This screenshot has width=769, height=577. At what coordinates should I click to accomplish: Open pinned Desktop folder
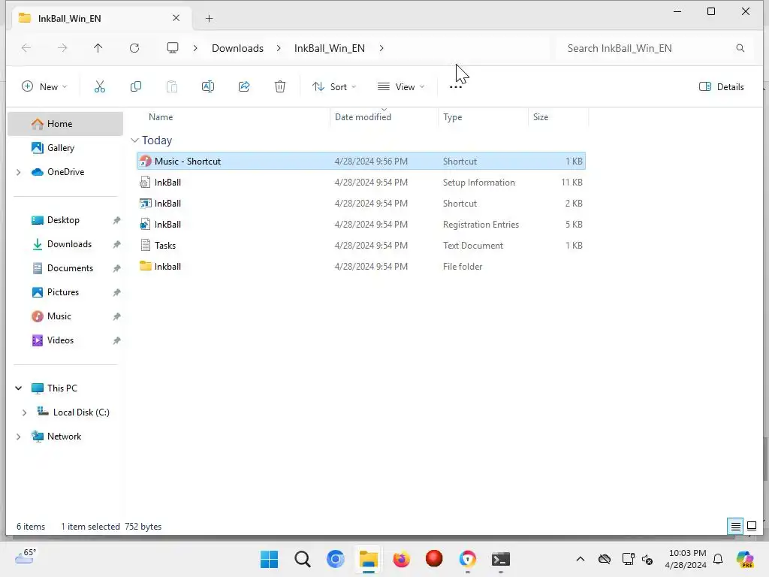63,220
